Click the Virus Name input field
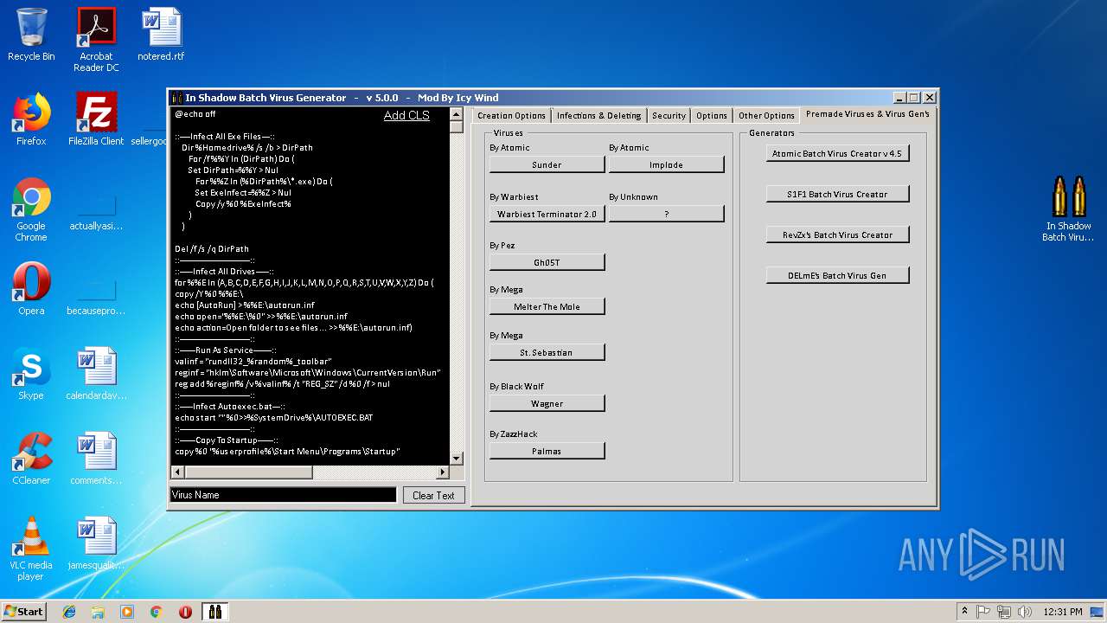Image resolution: width=1107 pixels, height=623 pixels. click(x=284, y=495)
